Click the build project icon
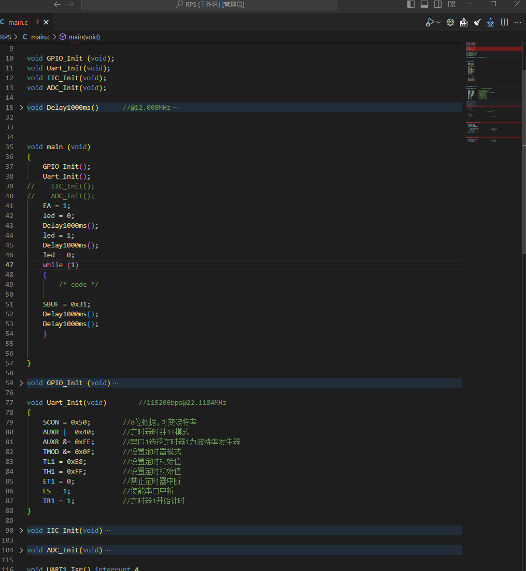526x571 pixels. 464,23
